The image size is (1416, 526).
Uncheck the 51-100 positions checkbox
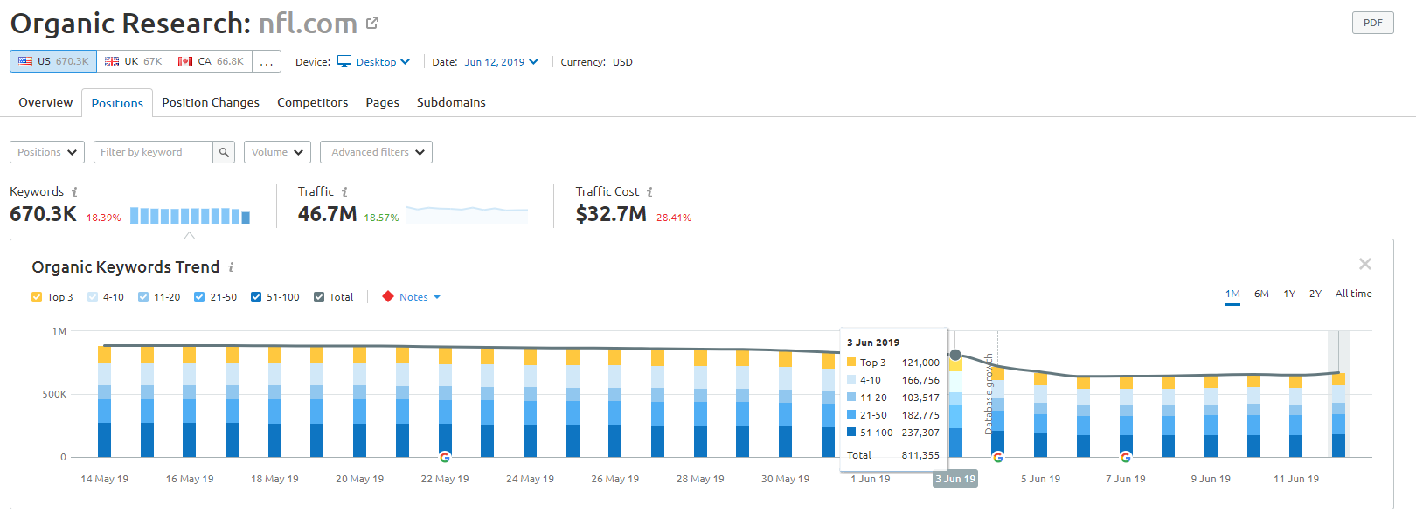(256, 297)
